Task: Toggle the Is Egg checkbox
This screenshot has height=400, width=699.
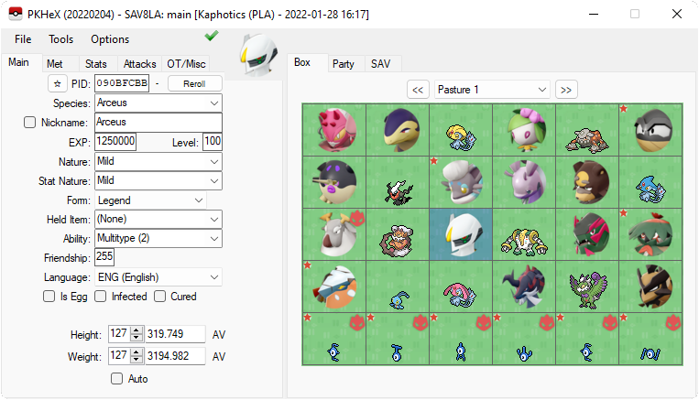Action: tap(49, 297)
